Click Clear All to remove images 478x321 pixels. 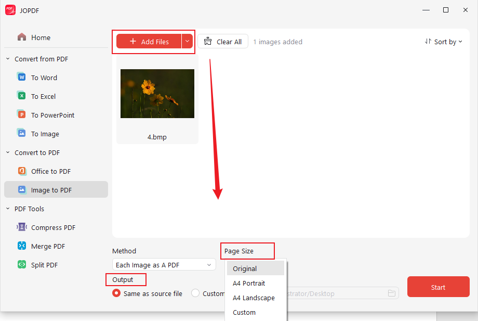(222, 41)
